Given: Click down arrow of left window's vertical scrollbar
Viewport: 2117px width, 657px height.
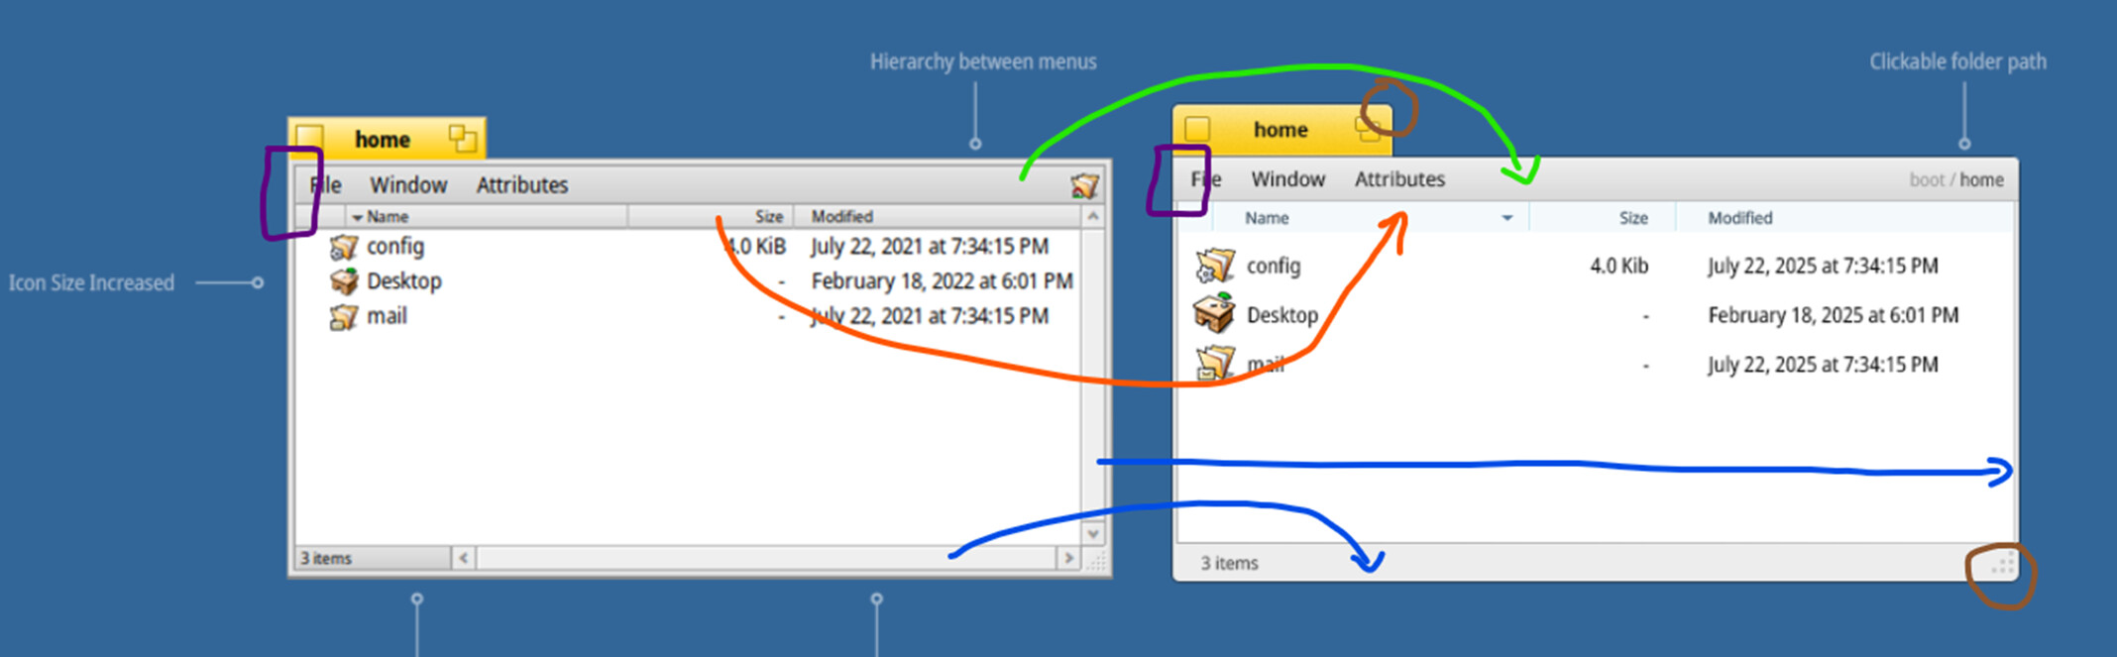Looking at the screenshot, I should pyautogui.click(x=1093, y=533).
